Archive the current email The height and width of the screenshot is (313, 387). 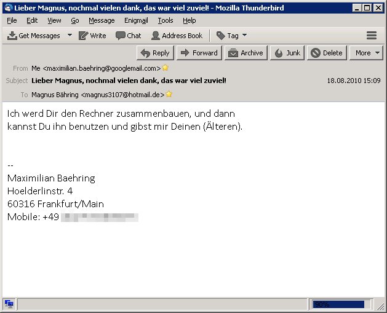click(x=245, y=53)
